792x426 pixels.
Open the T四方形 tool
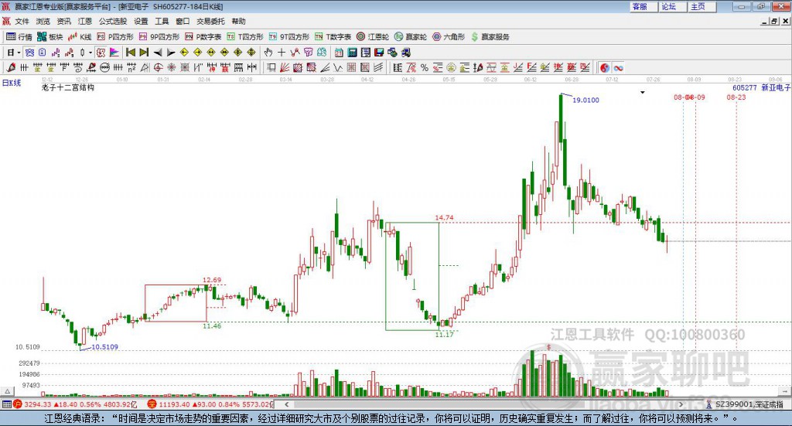coord(245,37)
